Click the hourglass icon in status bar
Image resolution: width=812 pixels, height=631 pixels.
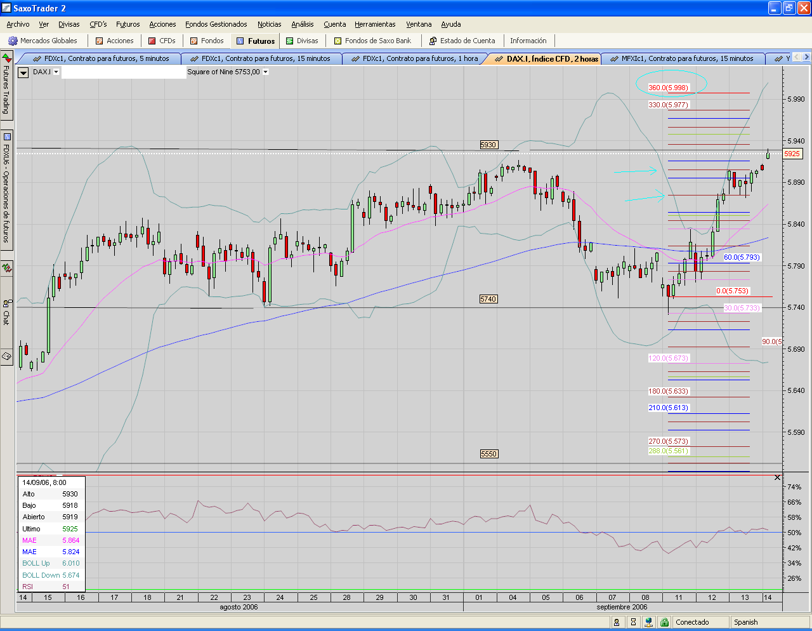pyautogui.click(x=632, y=622)
